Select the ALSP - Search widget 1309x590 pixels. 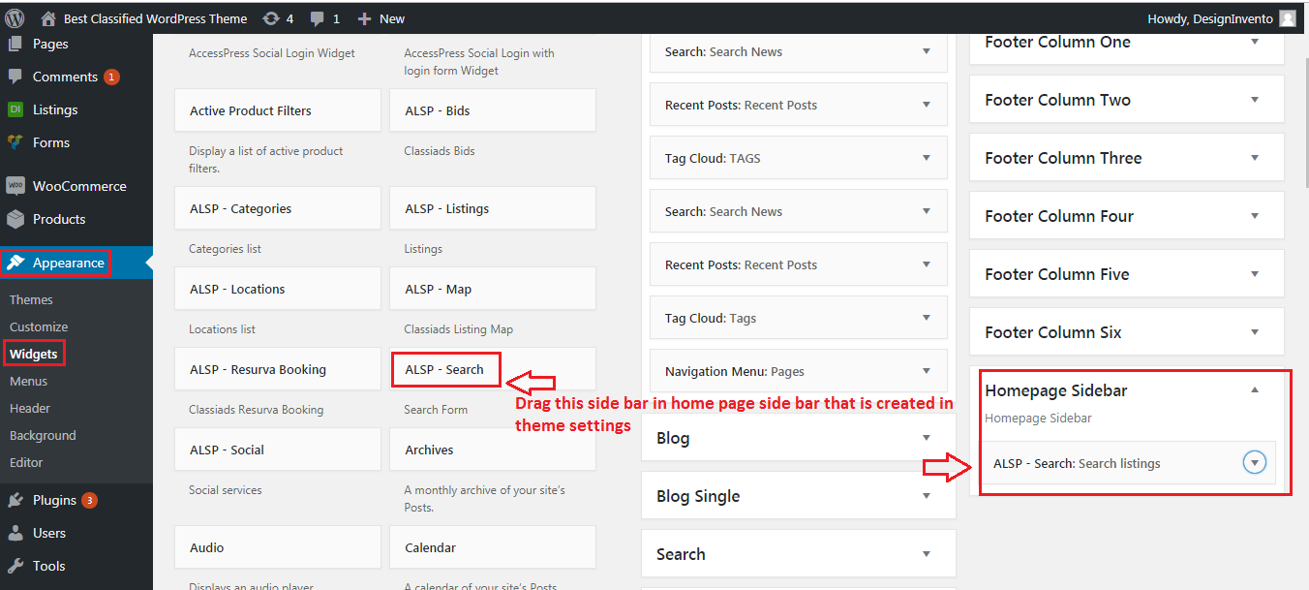pos(493,370)
